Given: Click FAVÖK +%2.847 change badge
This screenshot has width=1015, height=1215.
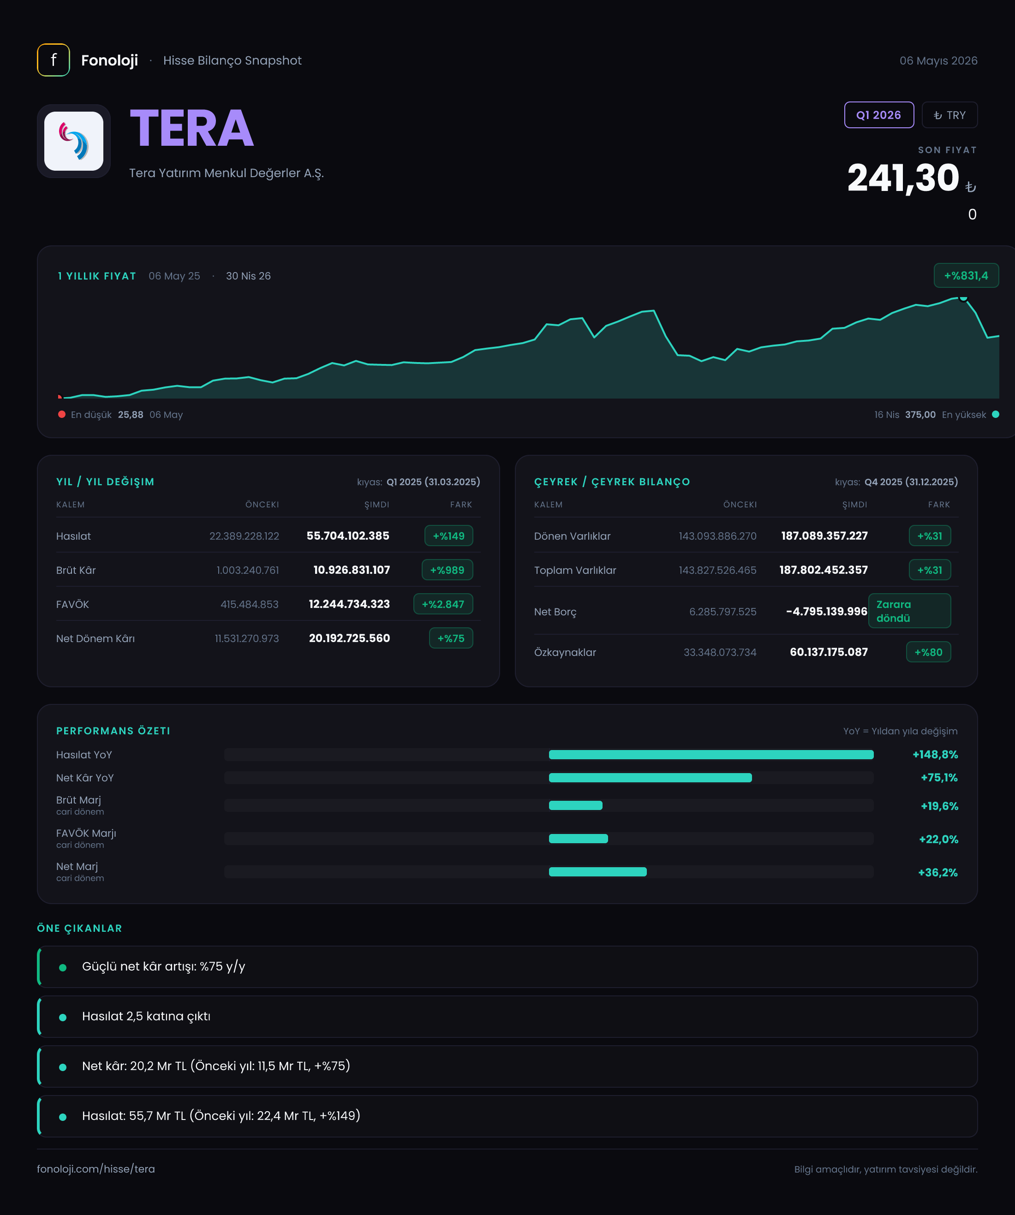Looking at the screenshot, I should click(443, 604).
